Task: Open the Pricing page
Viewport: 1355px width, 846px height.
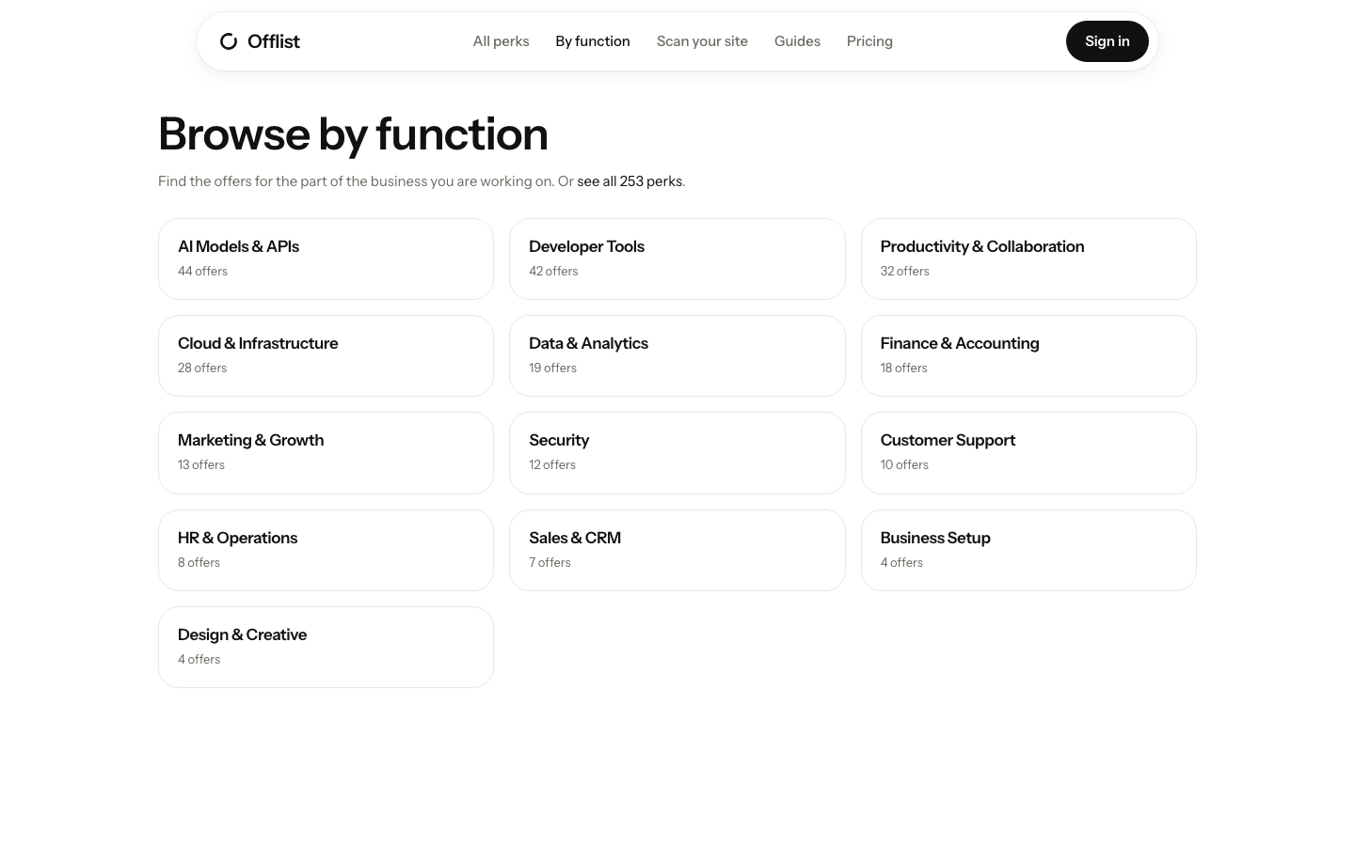Action: [x=869, y=41]
